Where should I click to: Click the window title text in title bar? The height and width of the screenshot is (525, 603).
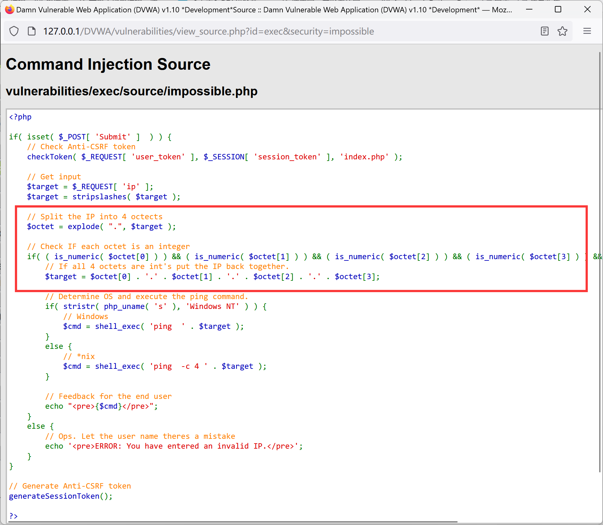pyautogui.click(x=264, y=10)
